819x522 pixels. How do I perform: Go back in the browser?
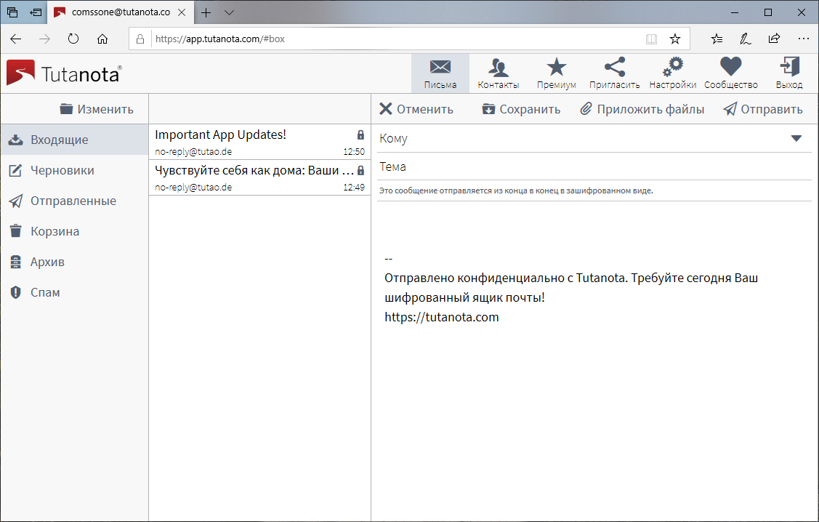pos(16,39)
